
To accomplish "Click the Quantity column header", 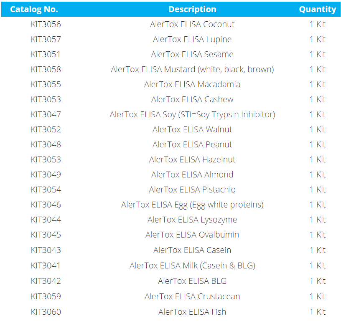I will coord(317,9).
